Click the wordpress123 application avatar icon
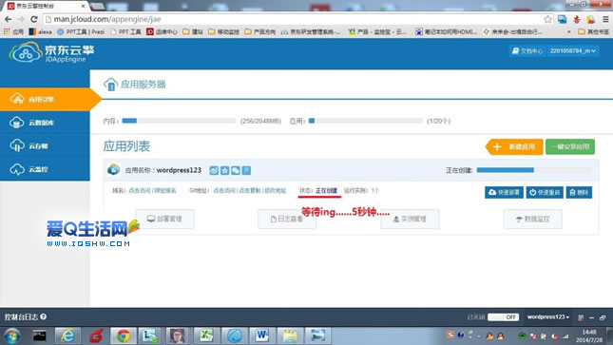Viewport: 613px width, 345px height. [x=114, y=170]
